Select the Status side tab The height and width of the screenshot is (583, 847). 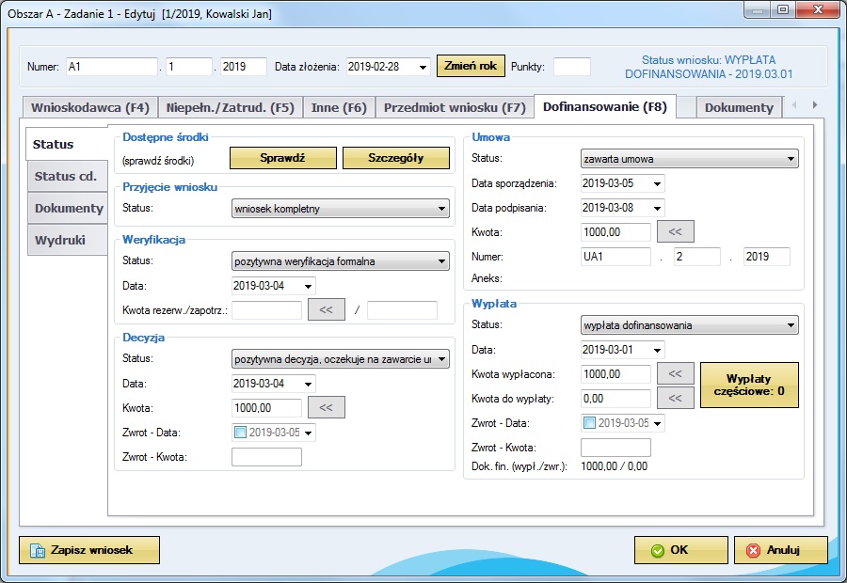(67, 144)
